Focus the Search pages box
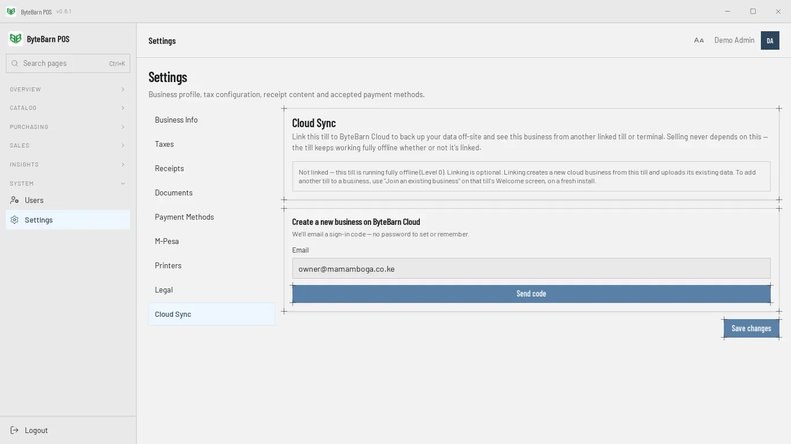The image size is (791, 444). (x=68, y=64)
